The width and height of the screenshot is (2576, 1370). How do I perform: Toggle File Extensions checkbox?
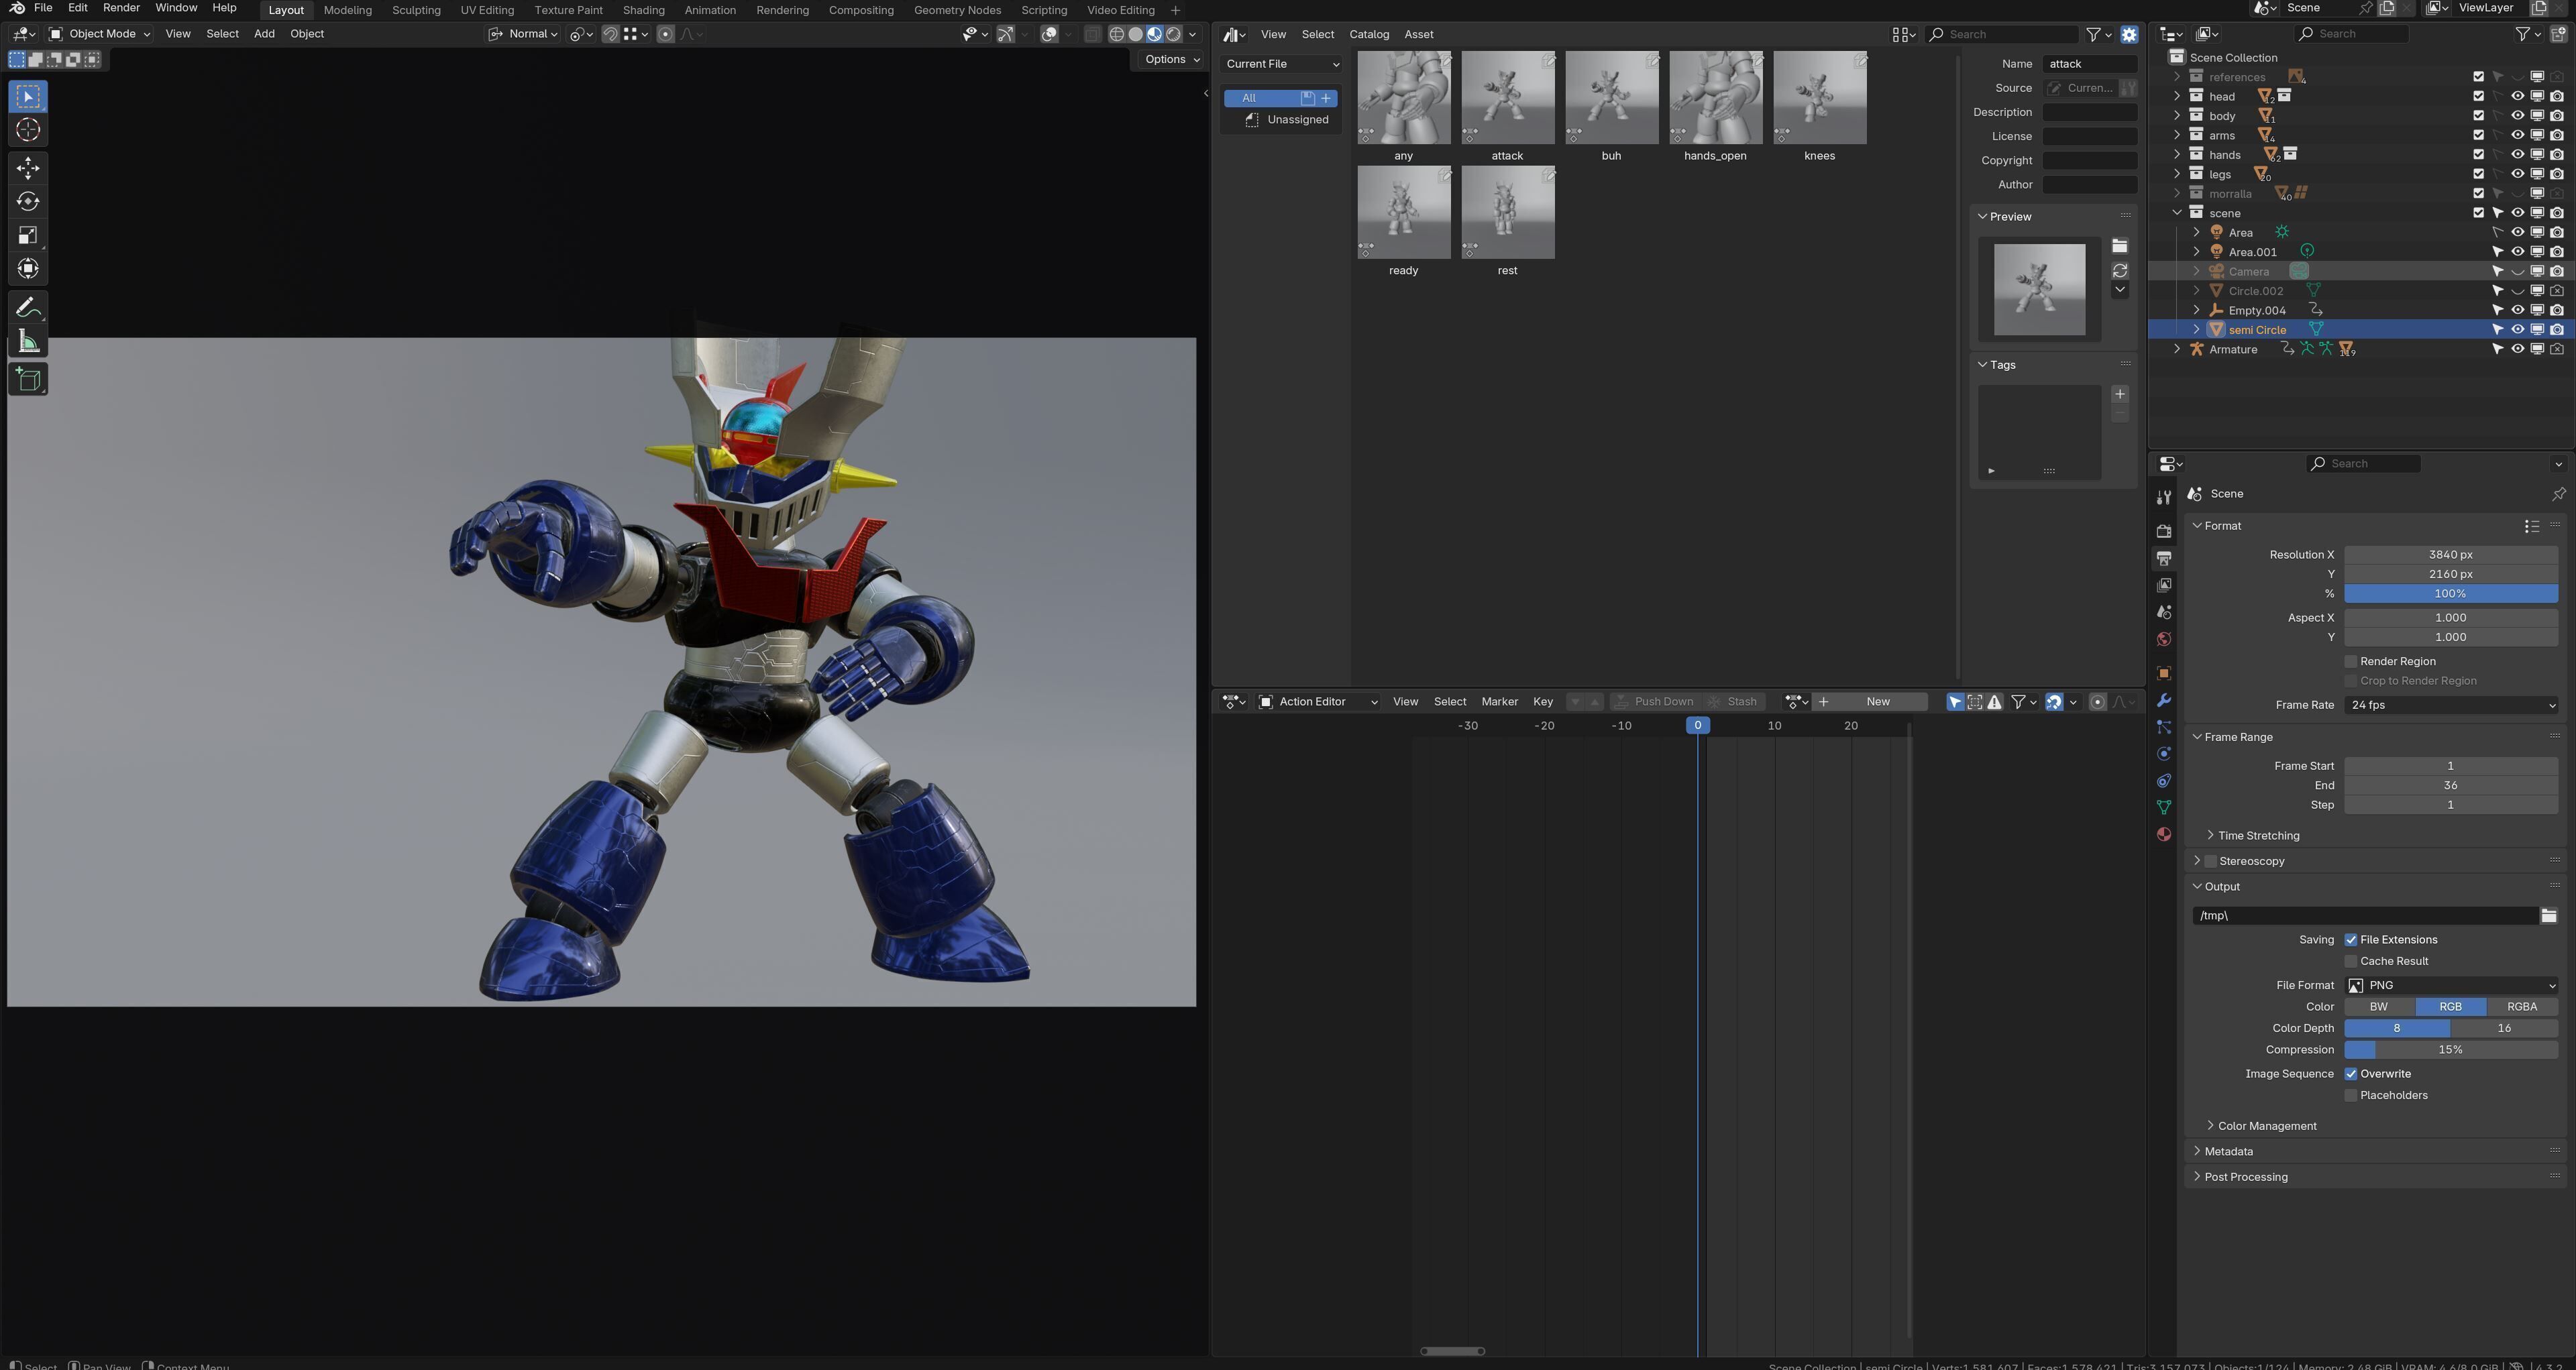click(2351, 940)
